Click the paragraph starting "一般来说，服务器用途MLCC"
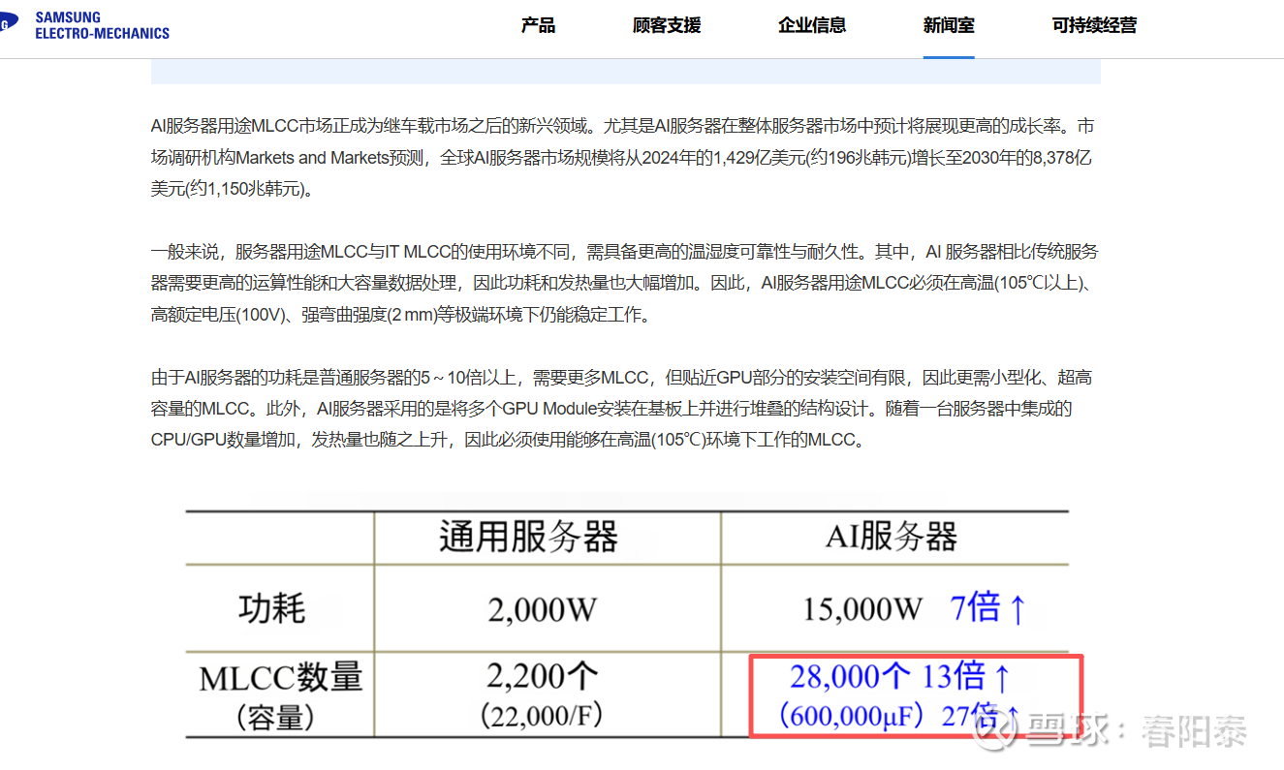This screenshot has height=770, width=1284. click(x=625, y=283)
